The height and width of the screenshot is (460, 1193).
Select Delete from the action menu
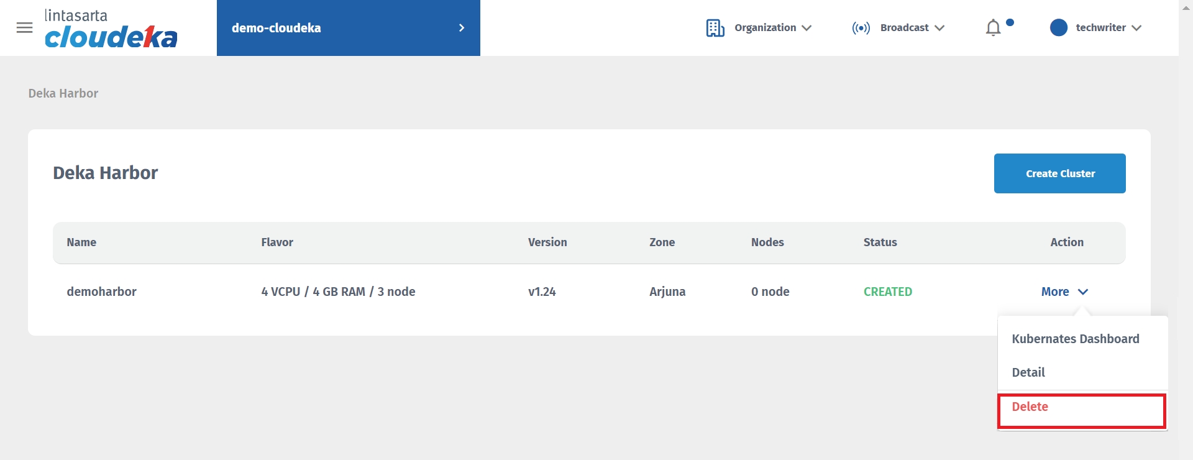pos(1030,407)
